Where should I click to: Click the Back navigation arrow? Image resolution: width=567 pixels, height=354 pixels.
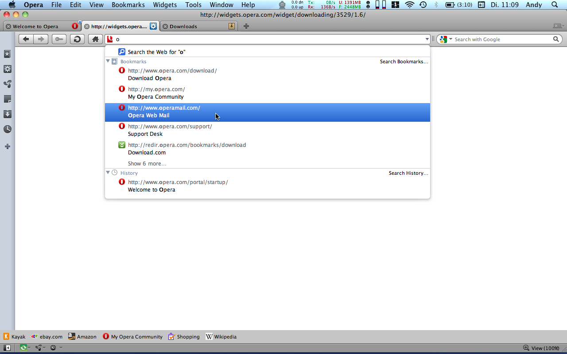click(26, 39)
